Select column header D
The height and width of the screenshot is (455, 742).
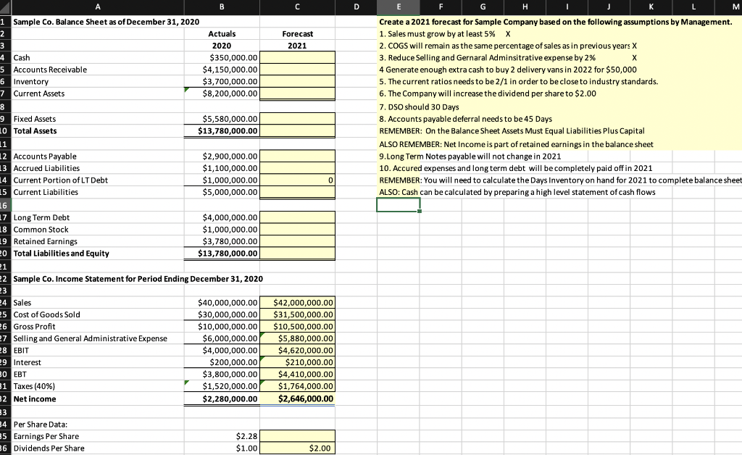(357, 7)
